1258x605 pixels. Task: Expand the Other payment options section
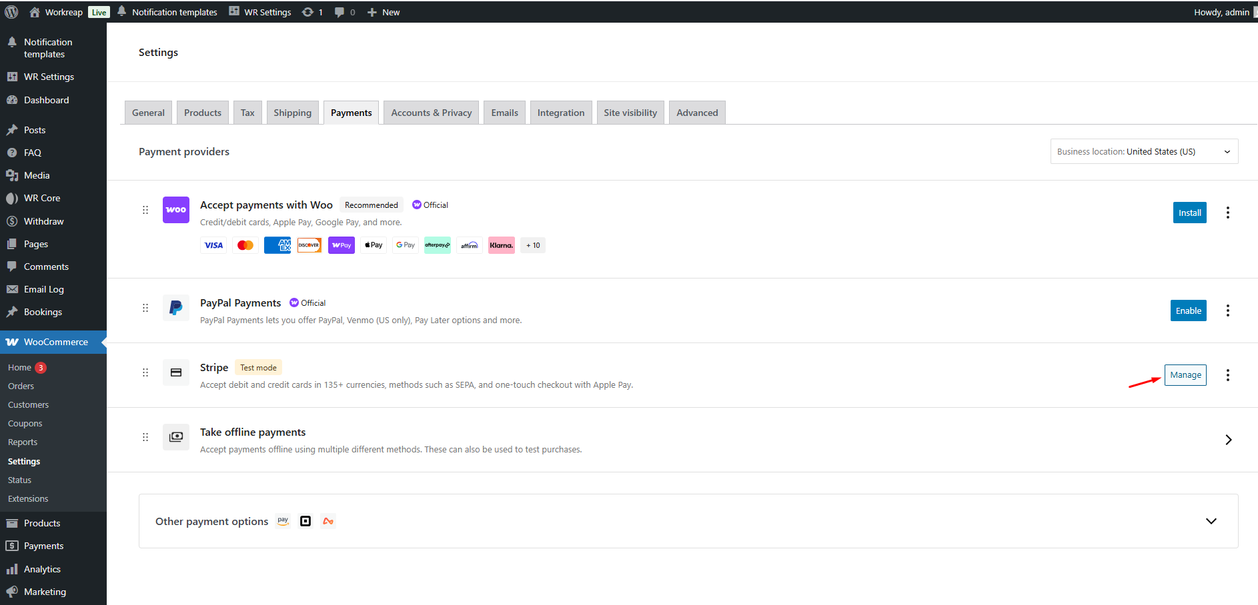pyautogui.click(x=1211, y=521)
